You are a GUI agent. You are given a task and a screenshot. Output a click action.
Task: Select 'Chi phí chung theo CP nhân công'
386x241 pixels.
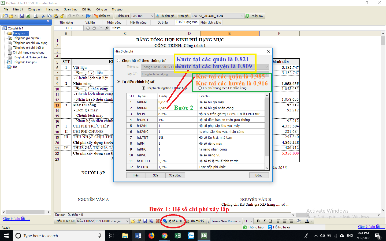(x=200, y=88)
